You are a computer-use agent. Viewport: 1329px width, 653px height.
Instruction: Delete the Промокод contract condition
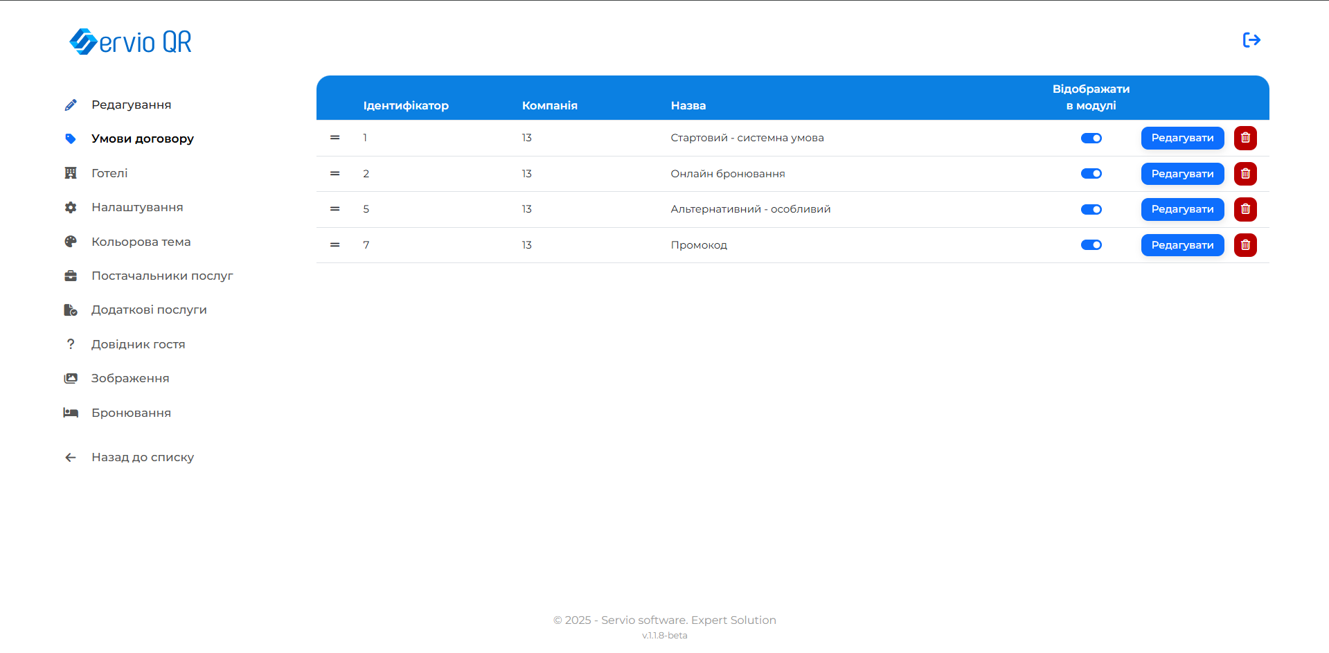click(1245, 245)
